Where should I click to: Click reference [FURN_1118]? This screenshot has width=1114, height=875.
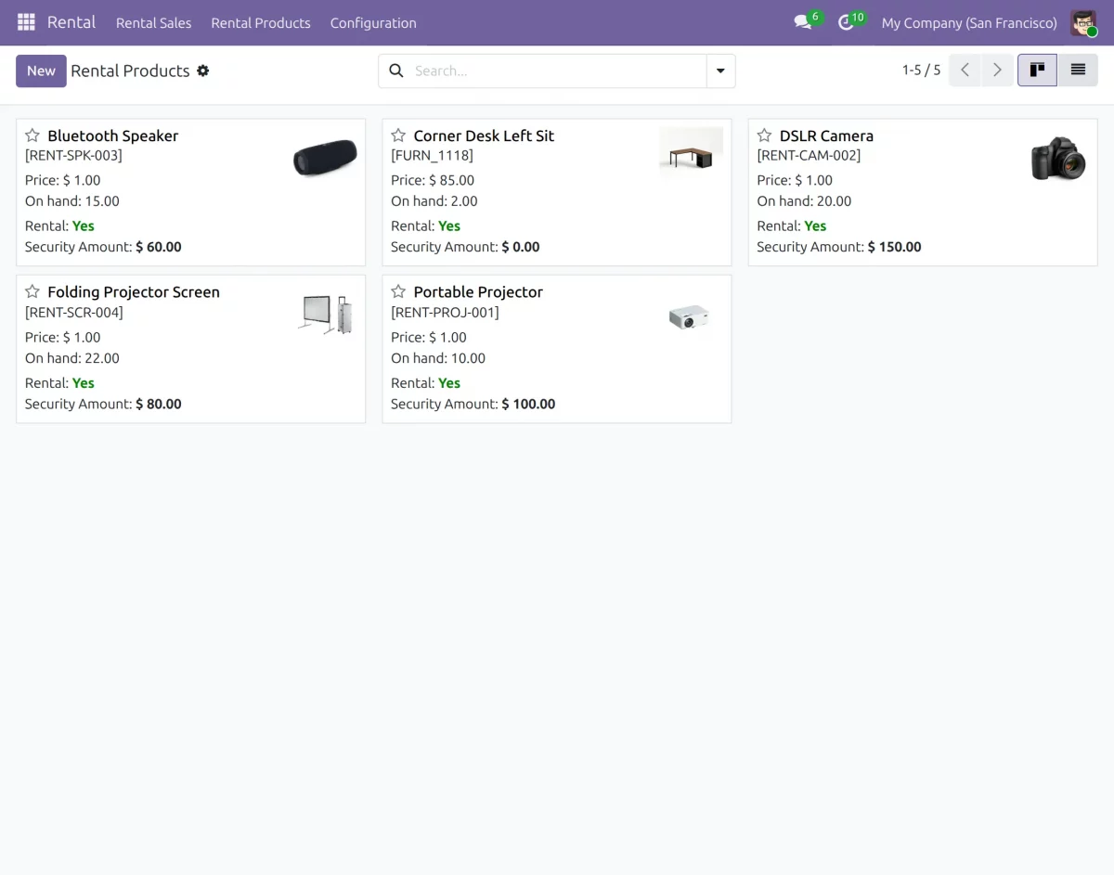pos(432,155)
